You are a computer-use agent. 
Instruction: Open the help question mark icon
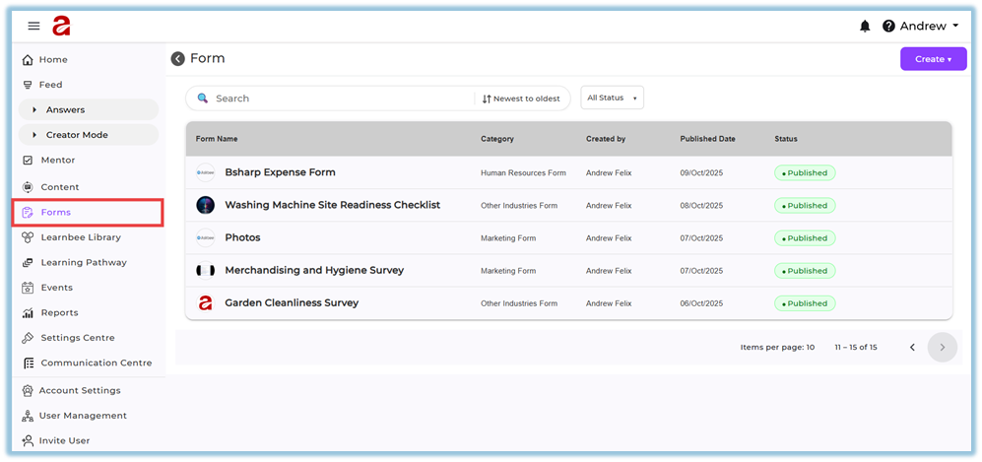pyautogui.click(x=888, y=27)
